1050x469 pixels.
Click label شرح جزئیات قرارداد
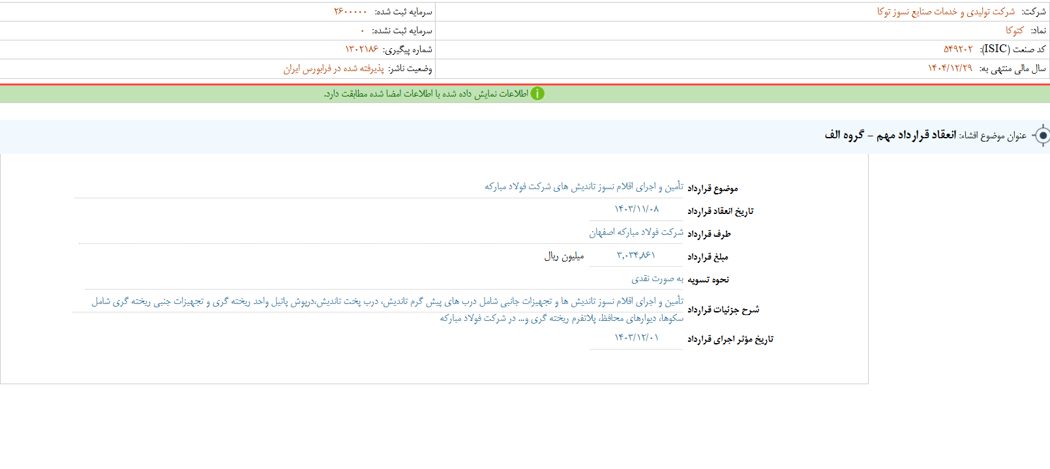pyautogui.click(x=723, y=310)
